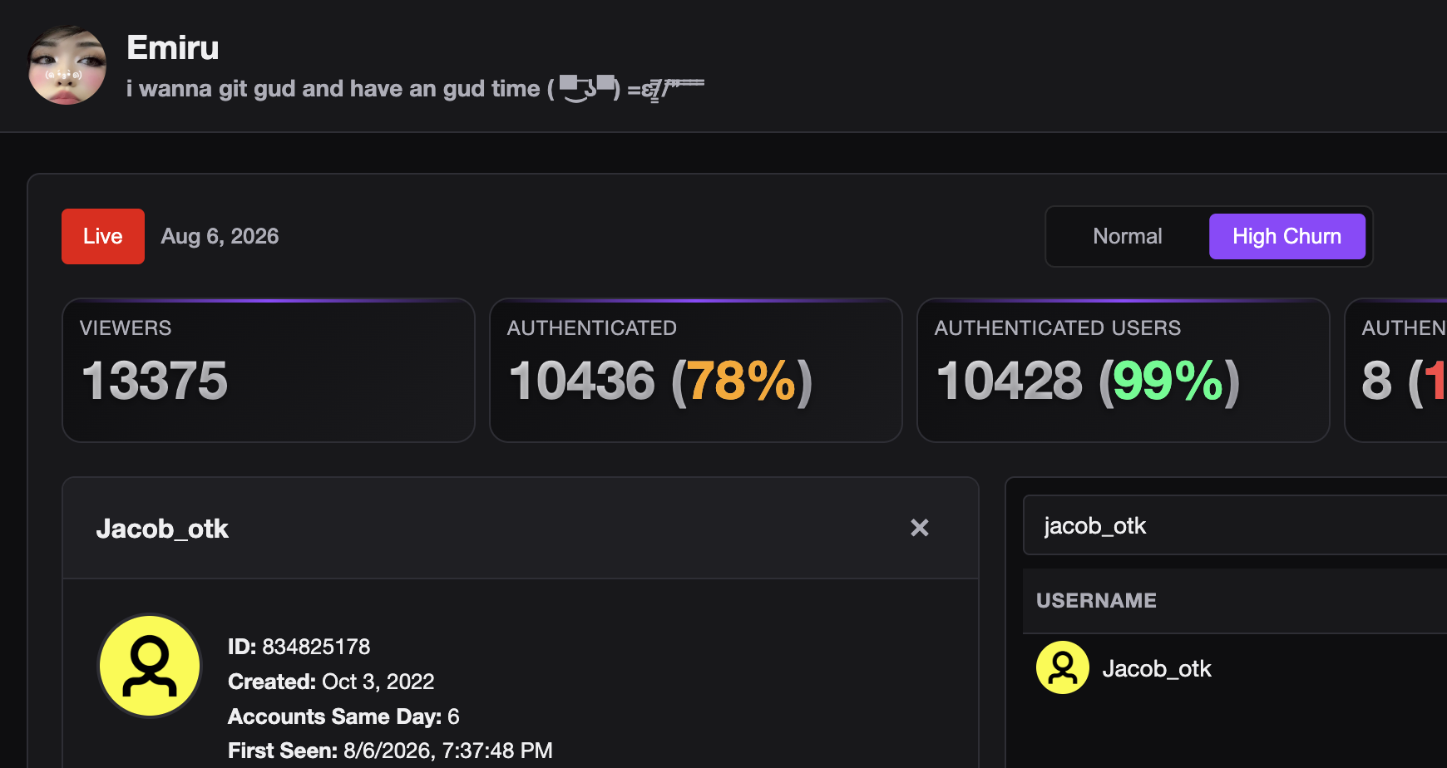Click the USERNAME column header
1447x768 pixels.
[x=1096, y=600]
